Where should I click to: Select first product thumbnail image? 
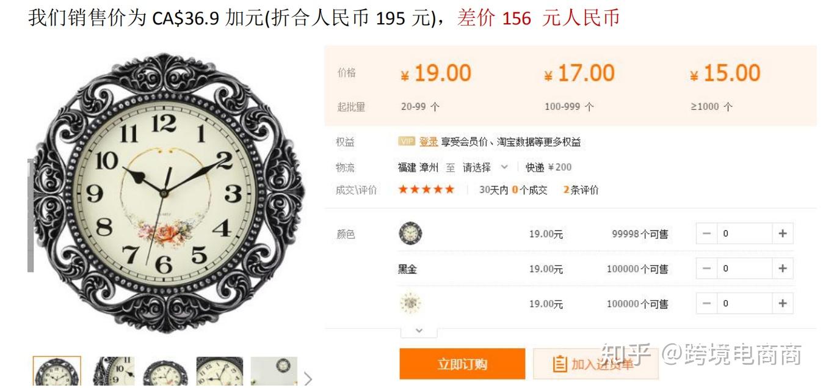(x=57, y=372)
